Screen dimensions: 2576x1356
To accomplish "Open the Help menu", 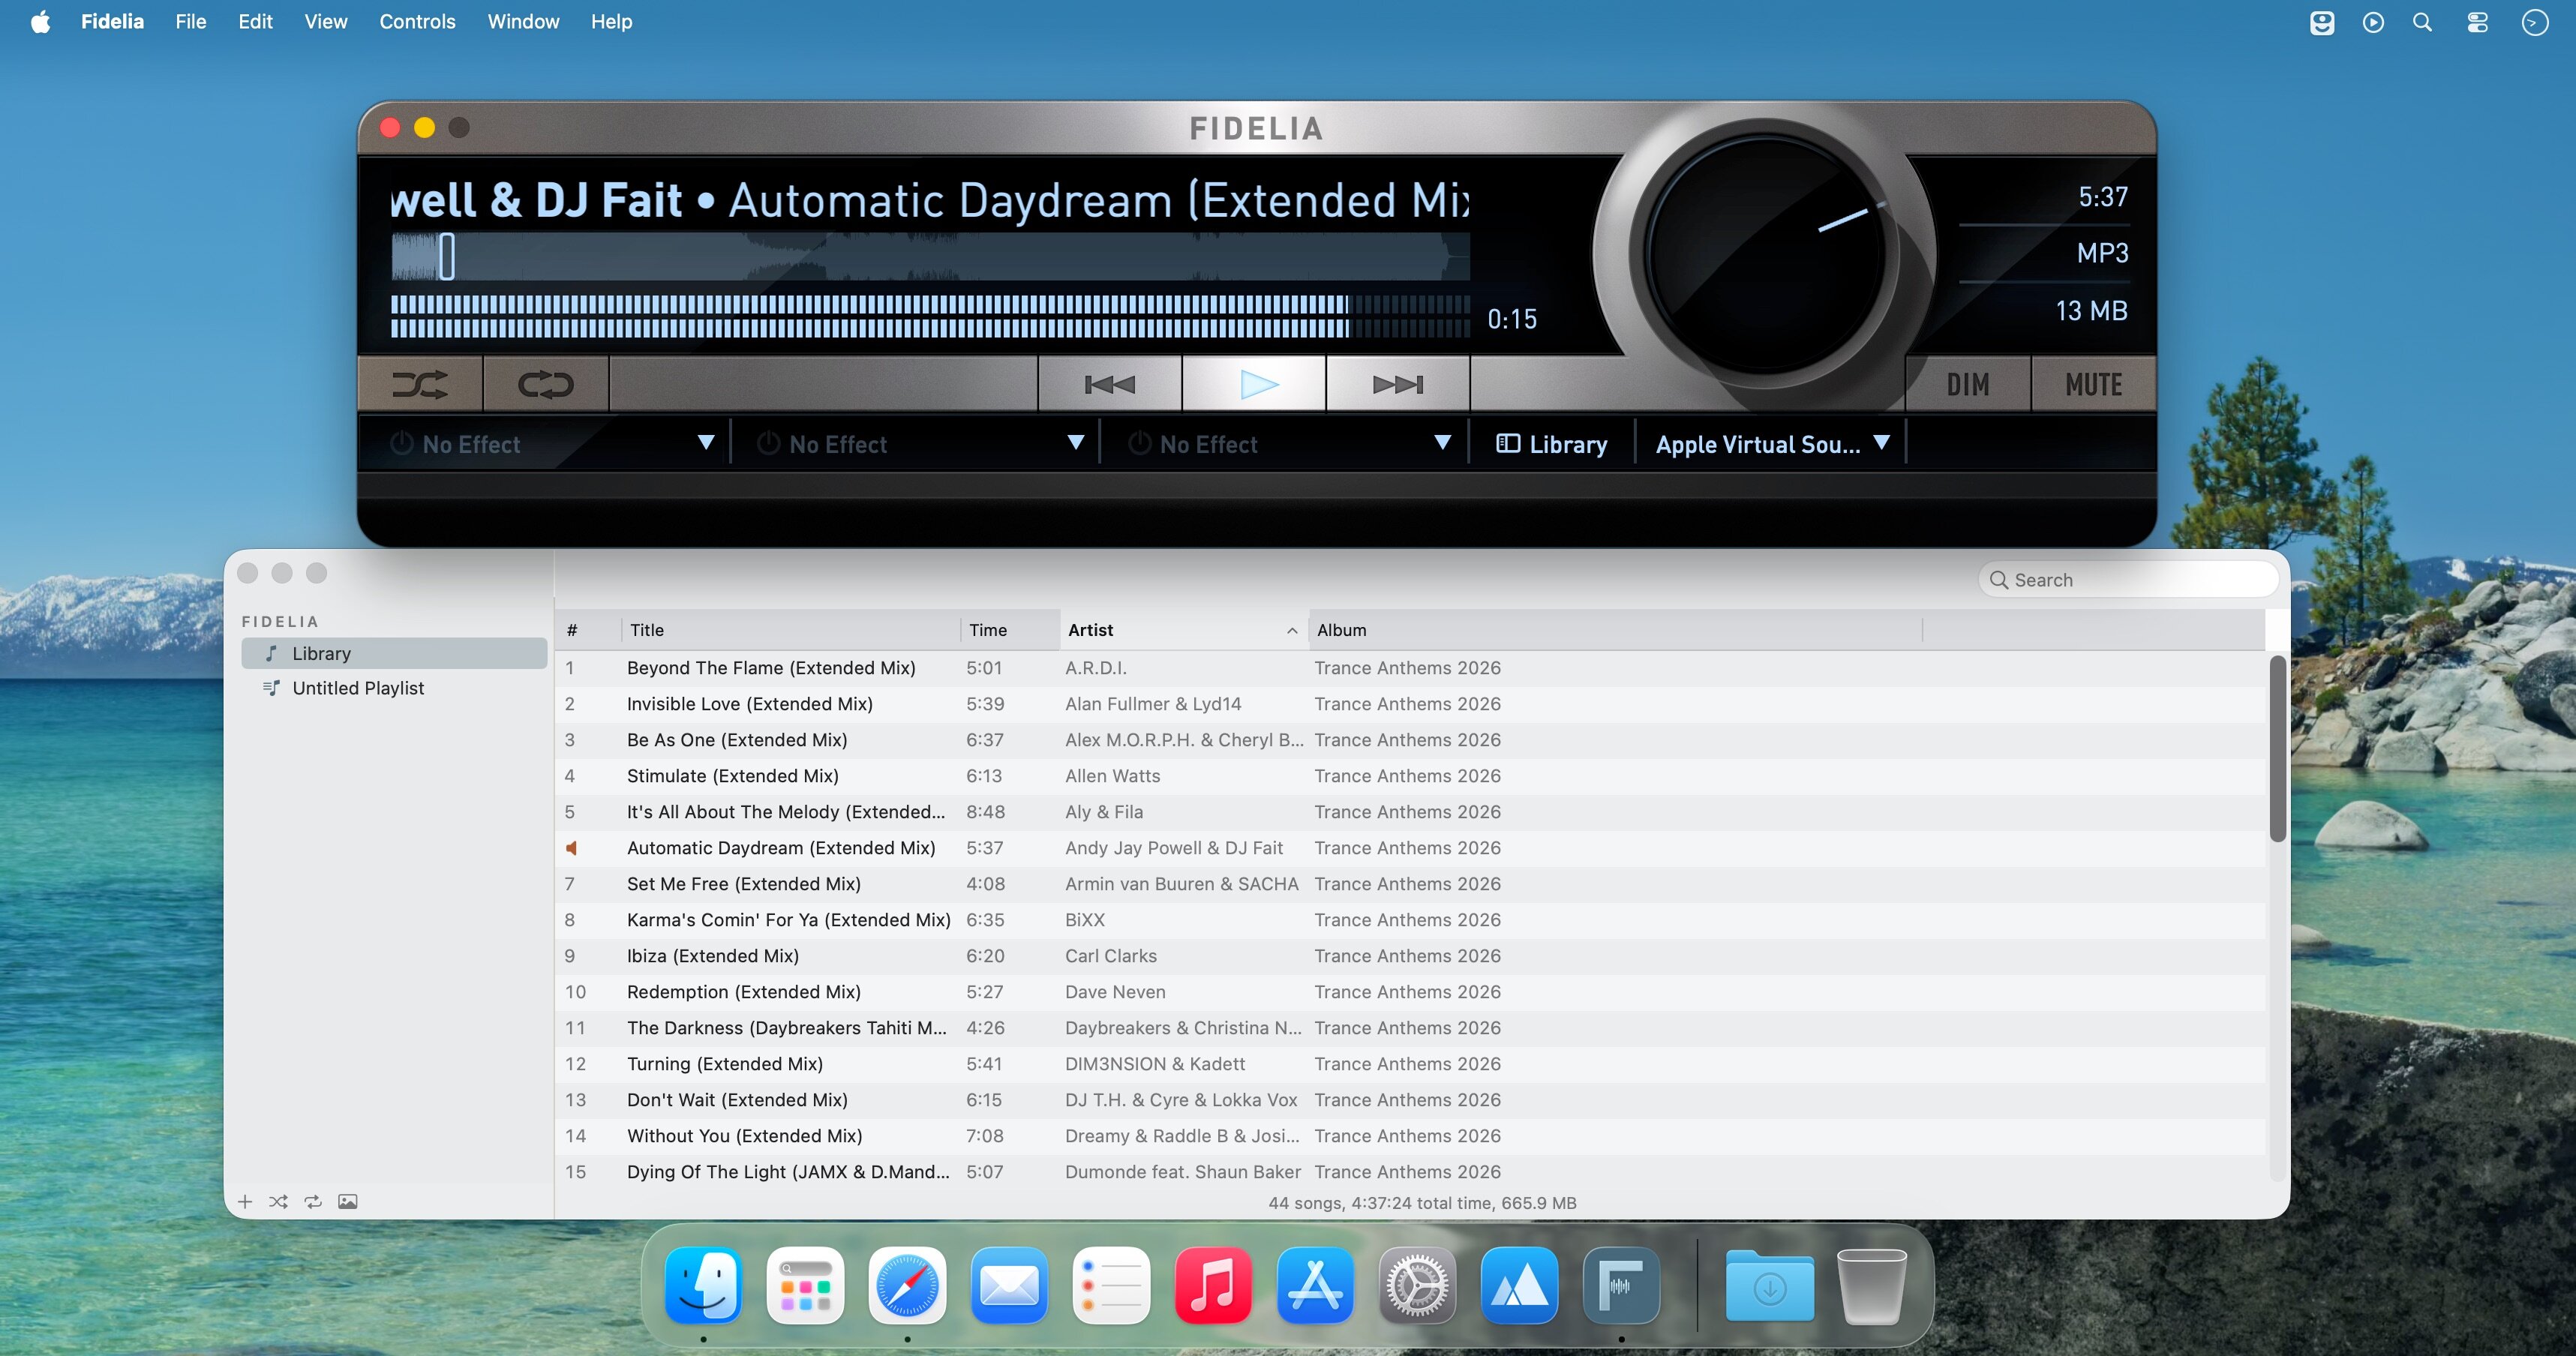I will 611,21.
